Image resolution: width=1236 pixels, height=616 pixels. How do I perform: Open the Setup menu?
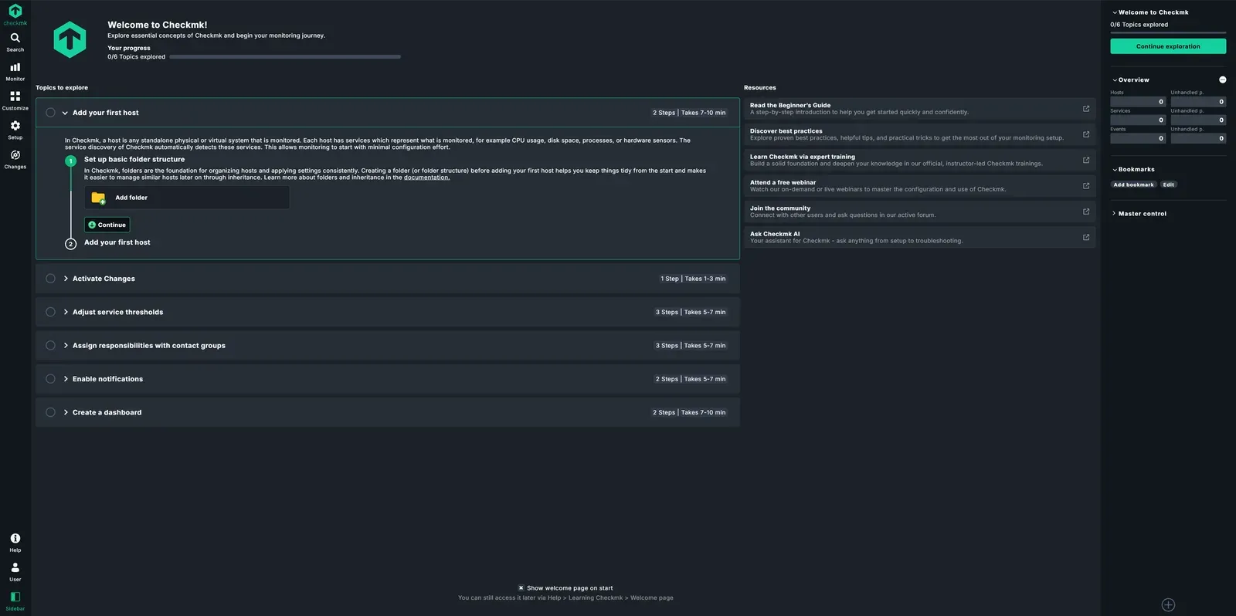click(15, 130)
